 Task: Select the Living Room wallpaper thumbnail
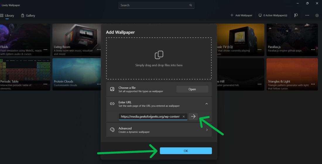(x=77, y=40)
